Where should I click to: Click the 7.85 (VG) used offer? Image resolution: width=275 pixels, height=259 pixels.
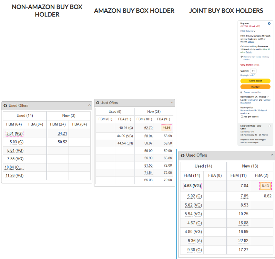(x=15, y=159)
